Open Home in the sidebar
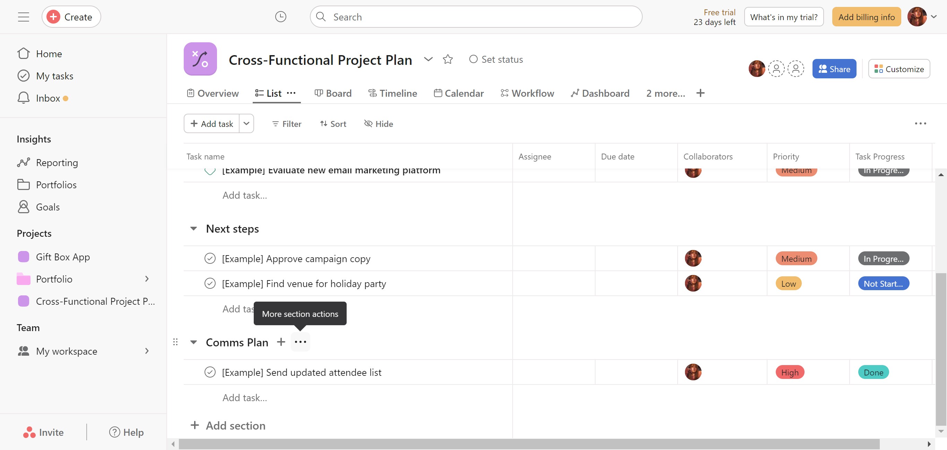The image size is (947, 450). click(40, 54)
